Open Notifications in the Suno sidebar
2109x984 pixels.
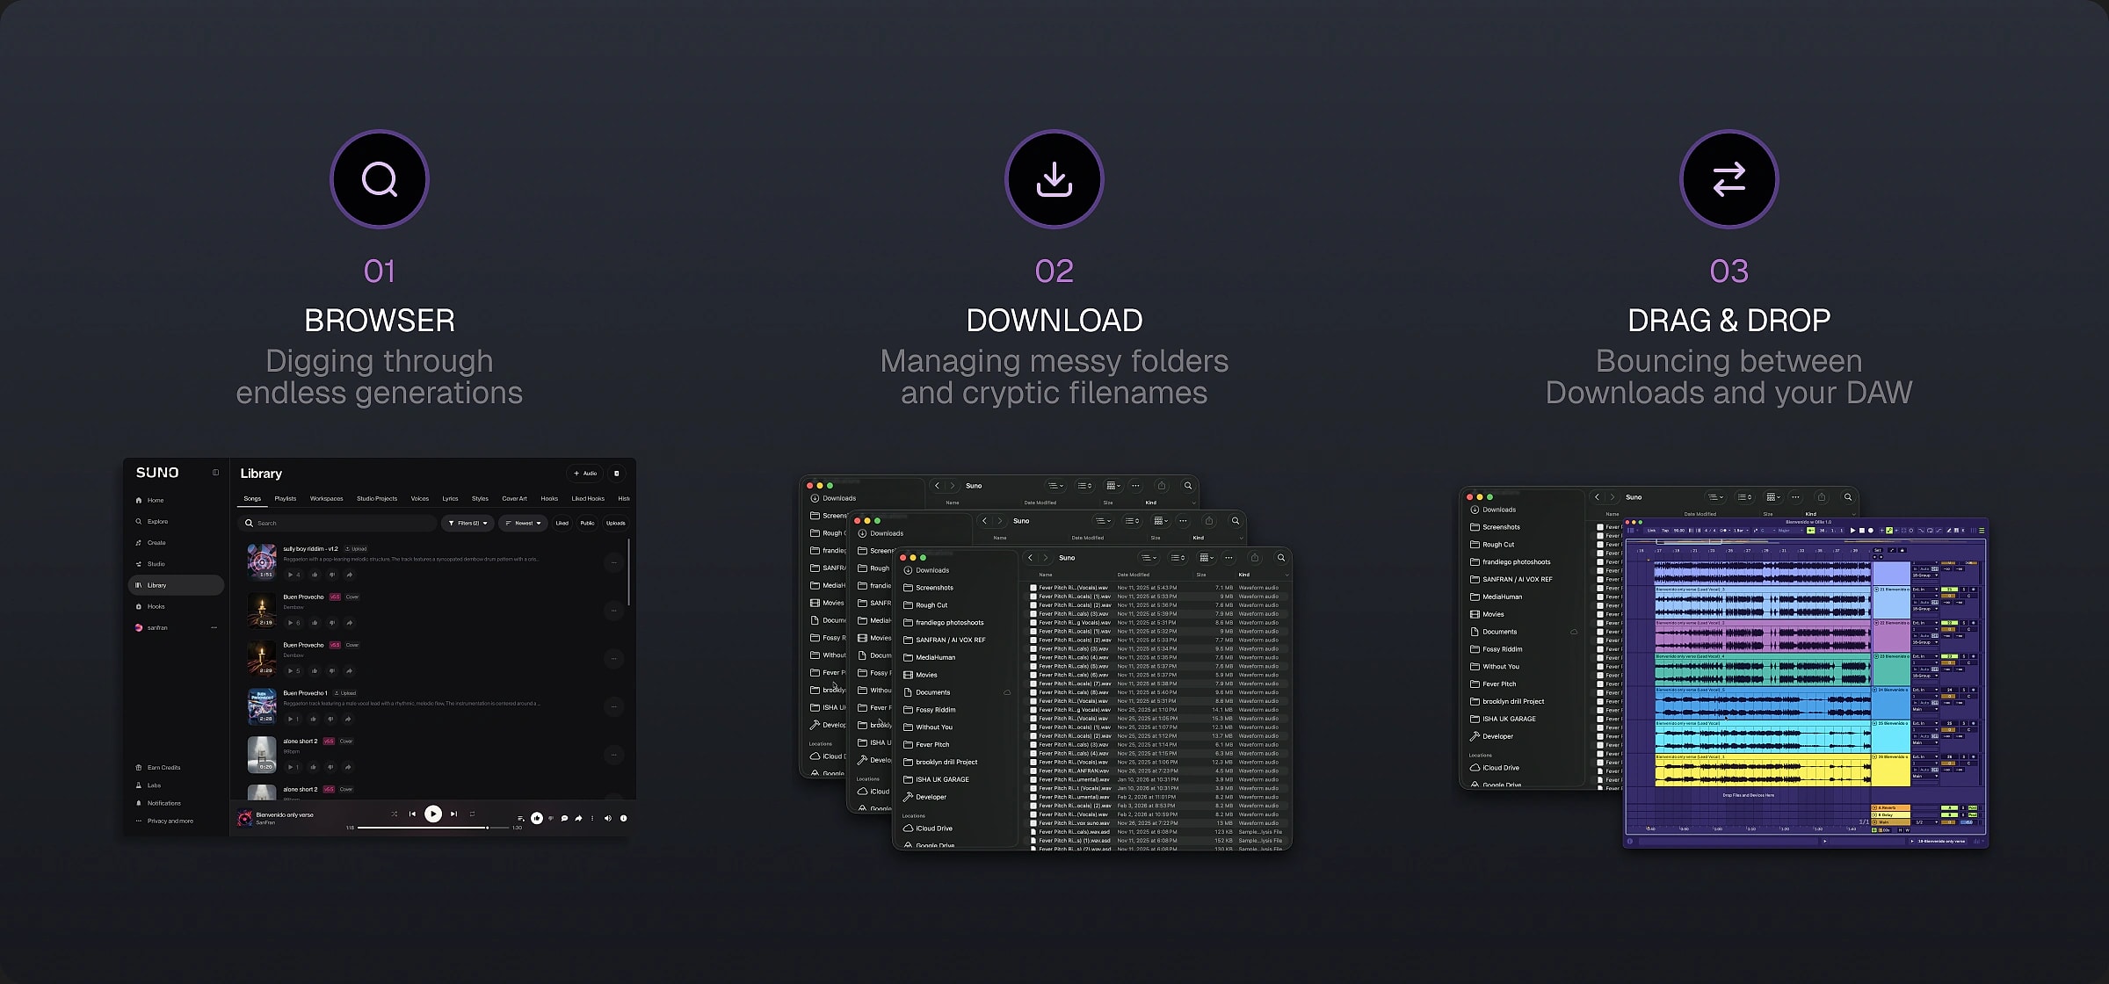[158, 803]
